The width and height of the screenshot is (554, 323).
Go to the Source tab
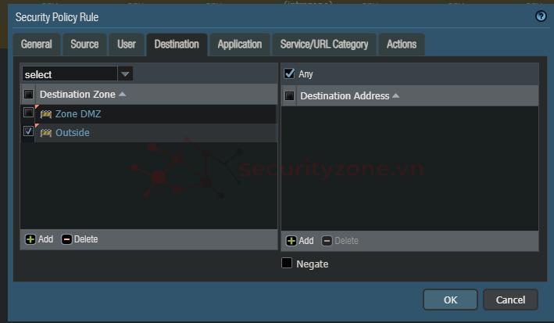[84, 45]
